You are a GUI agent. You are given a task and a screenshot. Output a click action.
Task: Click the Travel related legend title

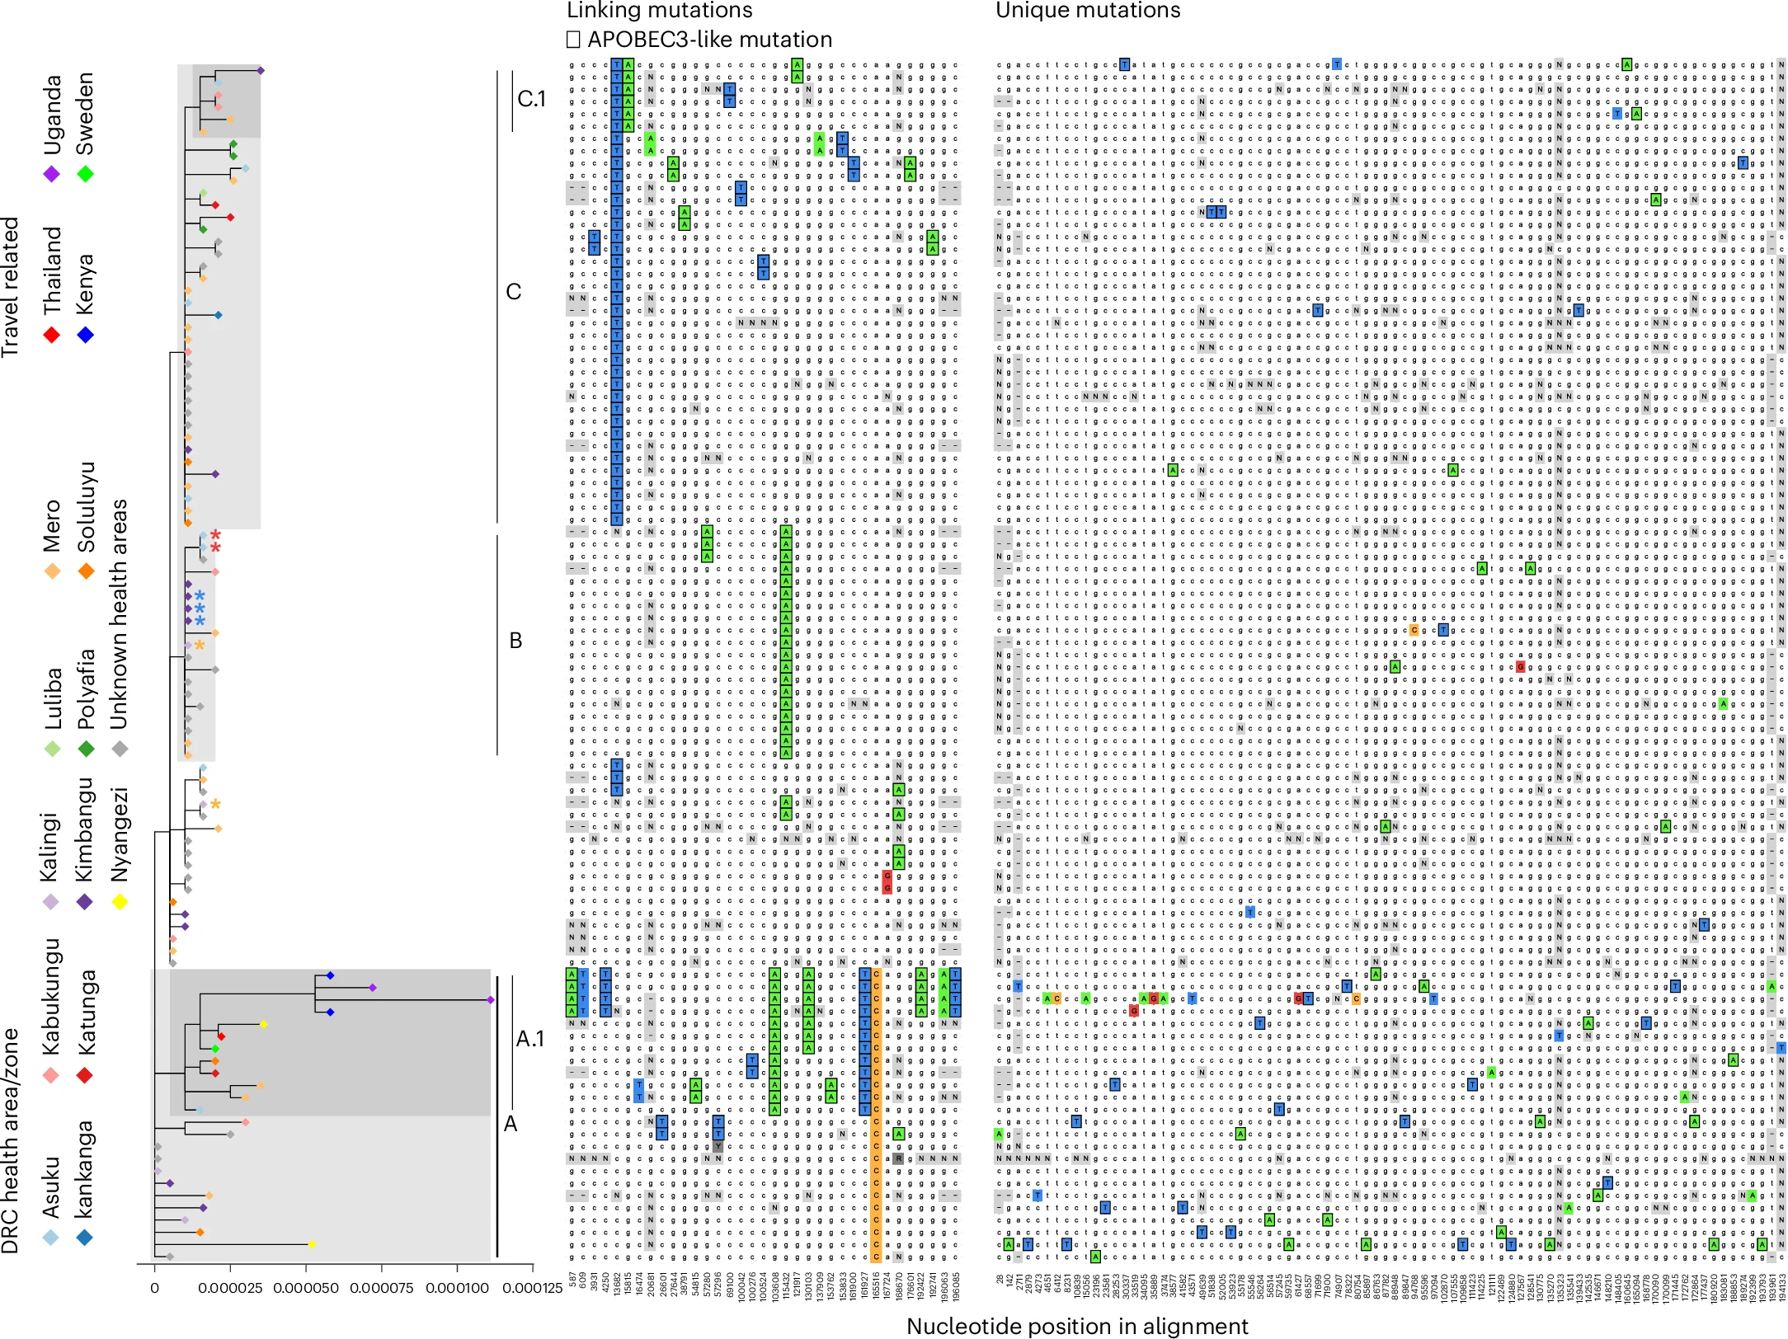click(10, 287)
